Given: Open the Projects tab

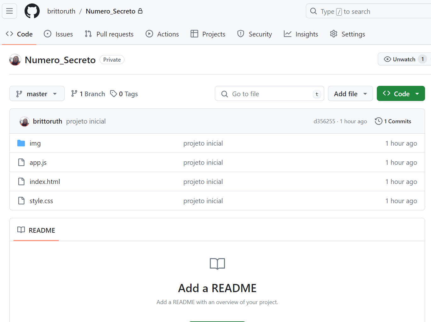Looking at the screenshot, I should pyautogui.click(x=208, y=34).
